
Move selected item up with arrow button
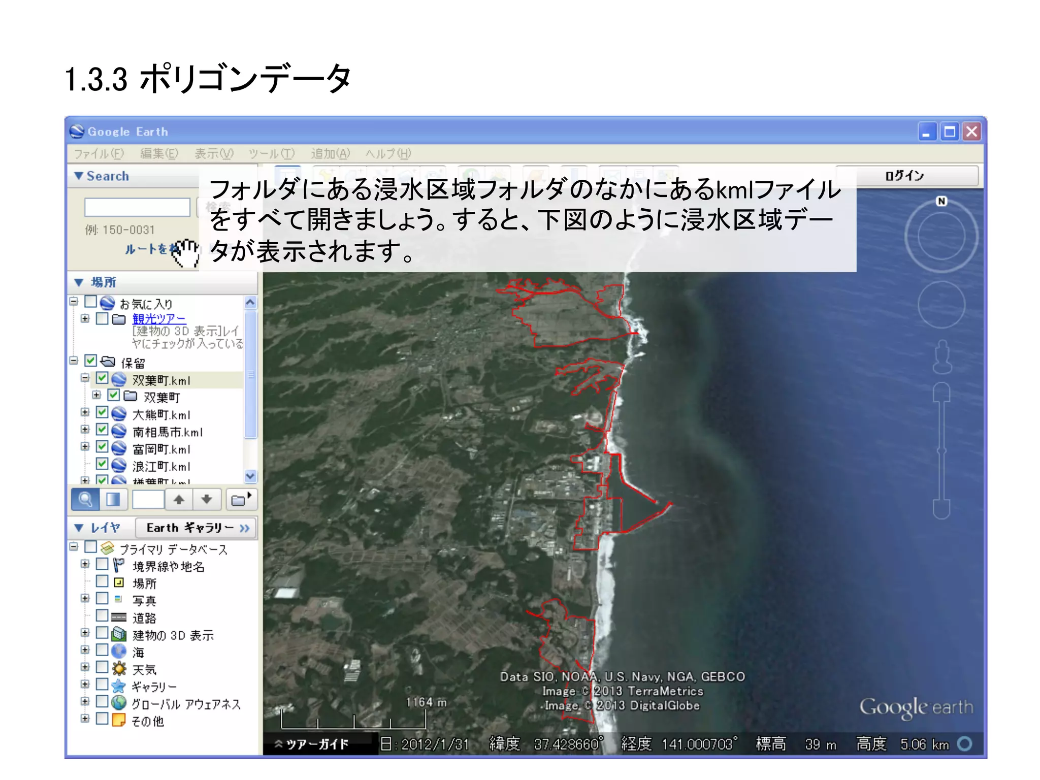point(179,500)
